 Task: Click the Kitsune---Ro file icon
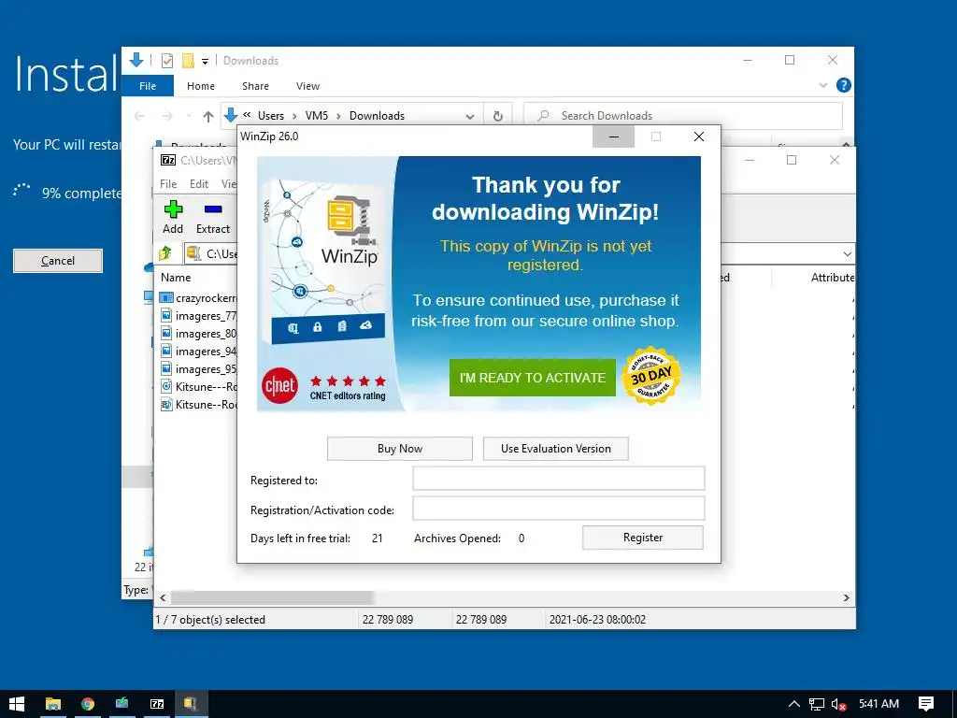pos(166,386)
